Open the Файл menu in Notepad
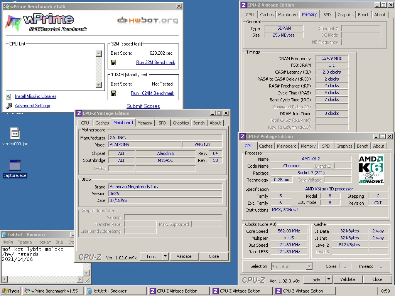This screenshot has height=296, width=395. [8, 242]
